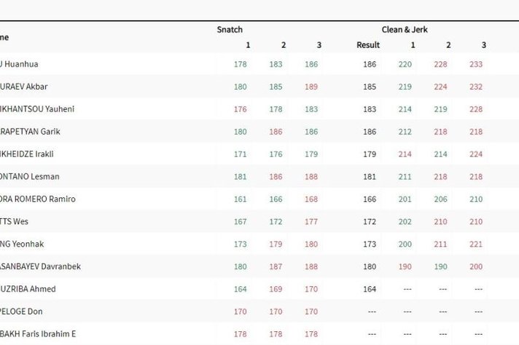The image size is (519, 345).
Task: Select Lesman's name in the table
Action: point(30,177)
